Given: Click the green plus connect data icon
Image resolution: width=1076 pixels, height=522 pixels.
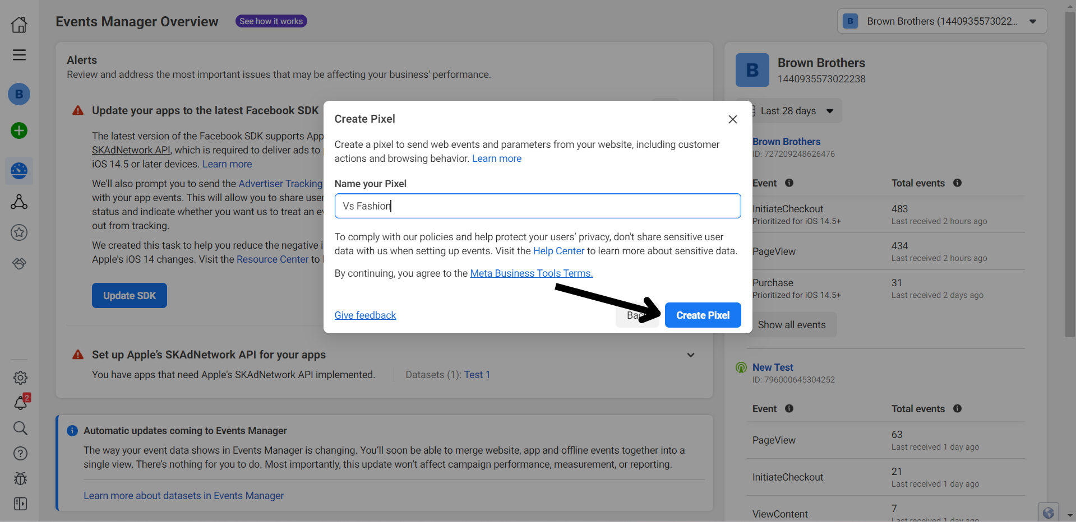Looking at the screenshot, I should (19, 130).
